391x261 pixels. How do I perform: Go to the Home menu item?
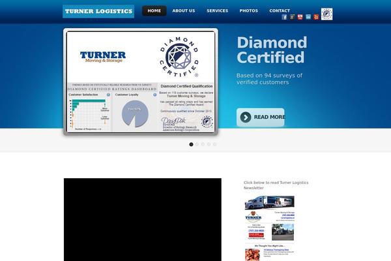154,10
